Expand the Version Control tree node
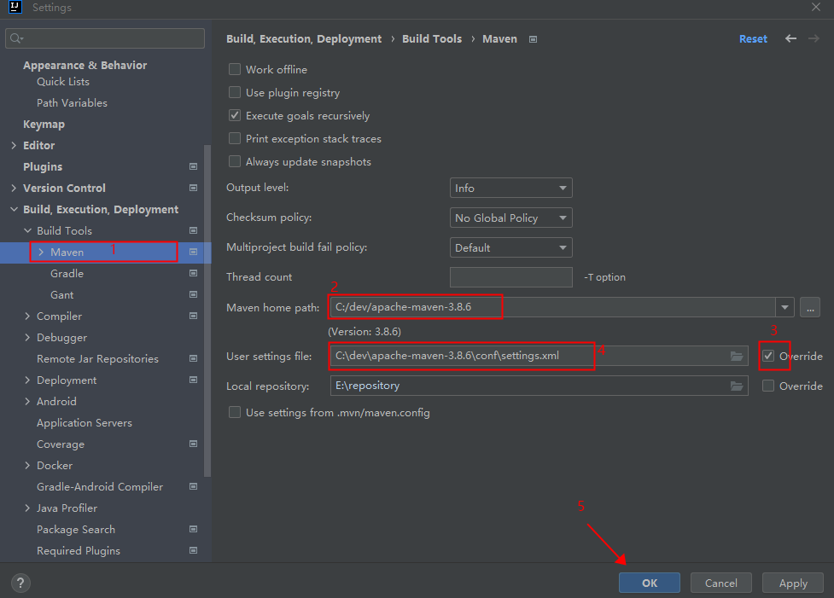Image resolution: width=834 pixels, height=598 pixels. tap(14, 188)
